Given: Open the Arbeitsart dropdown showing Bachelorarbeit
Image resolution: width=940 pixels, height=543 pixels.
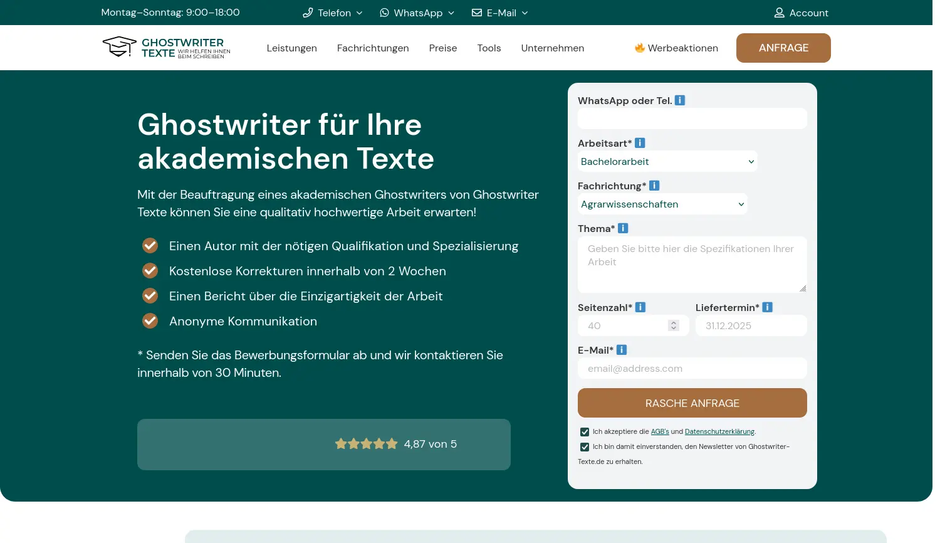Looking at the screenshot, I should (667, 161).
